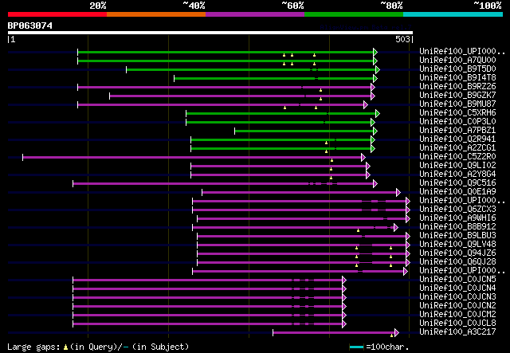510x353 pixels.
Task: Click the UniRef100_Q94JZ6 label
Action: 457,253
